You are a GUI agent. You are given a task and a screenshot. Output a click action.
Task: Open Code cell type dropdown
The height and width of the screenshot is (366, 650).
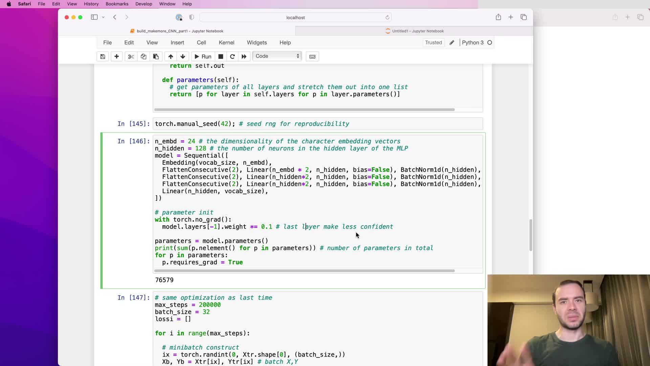point(277,56)
